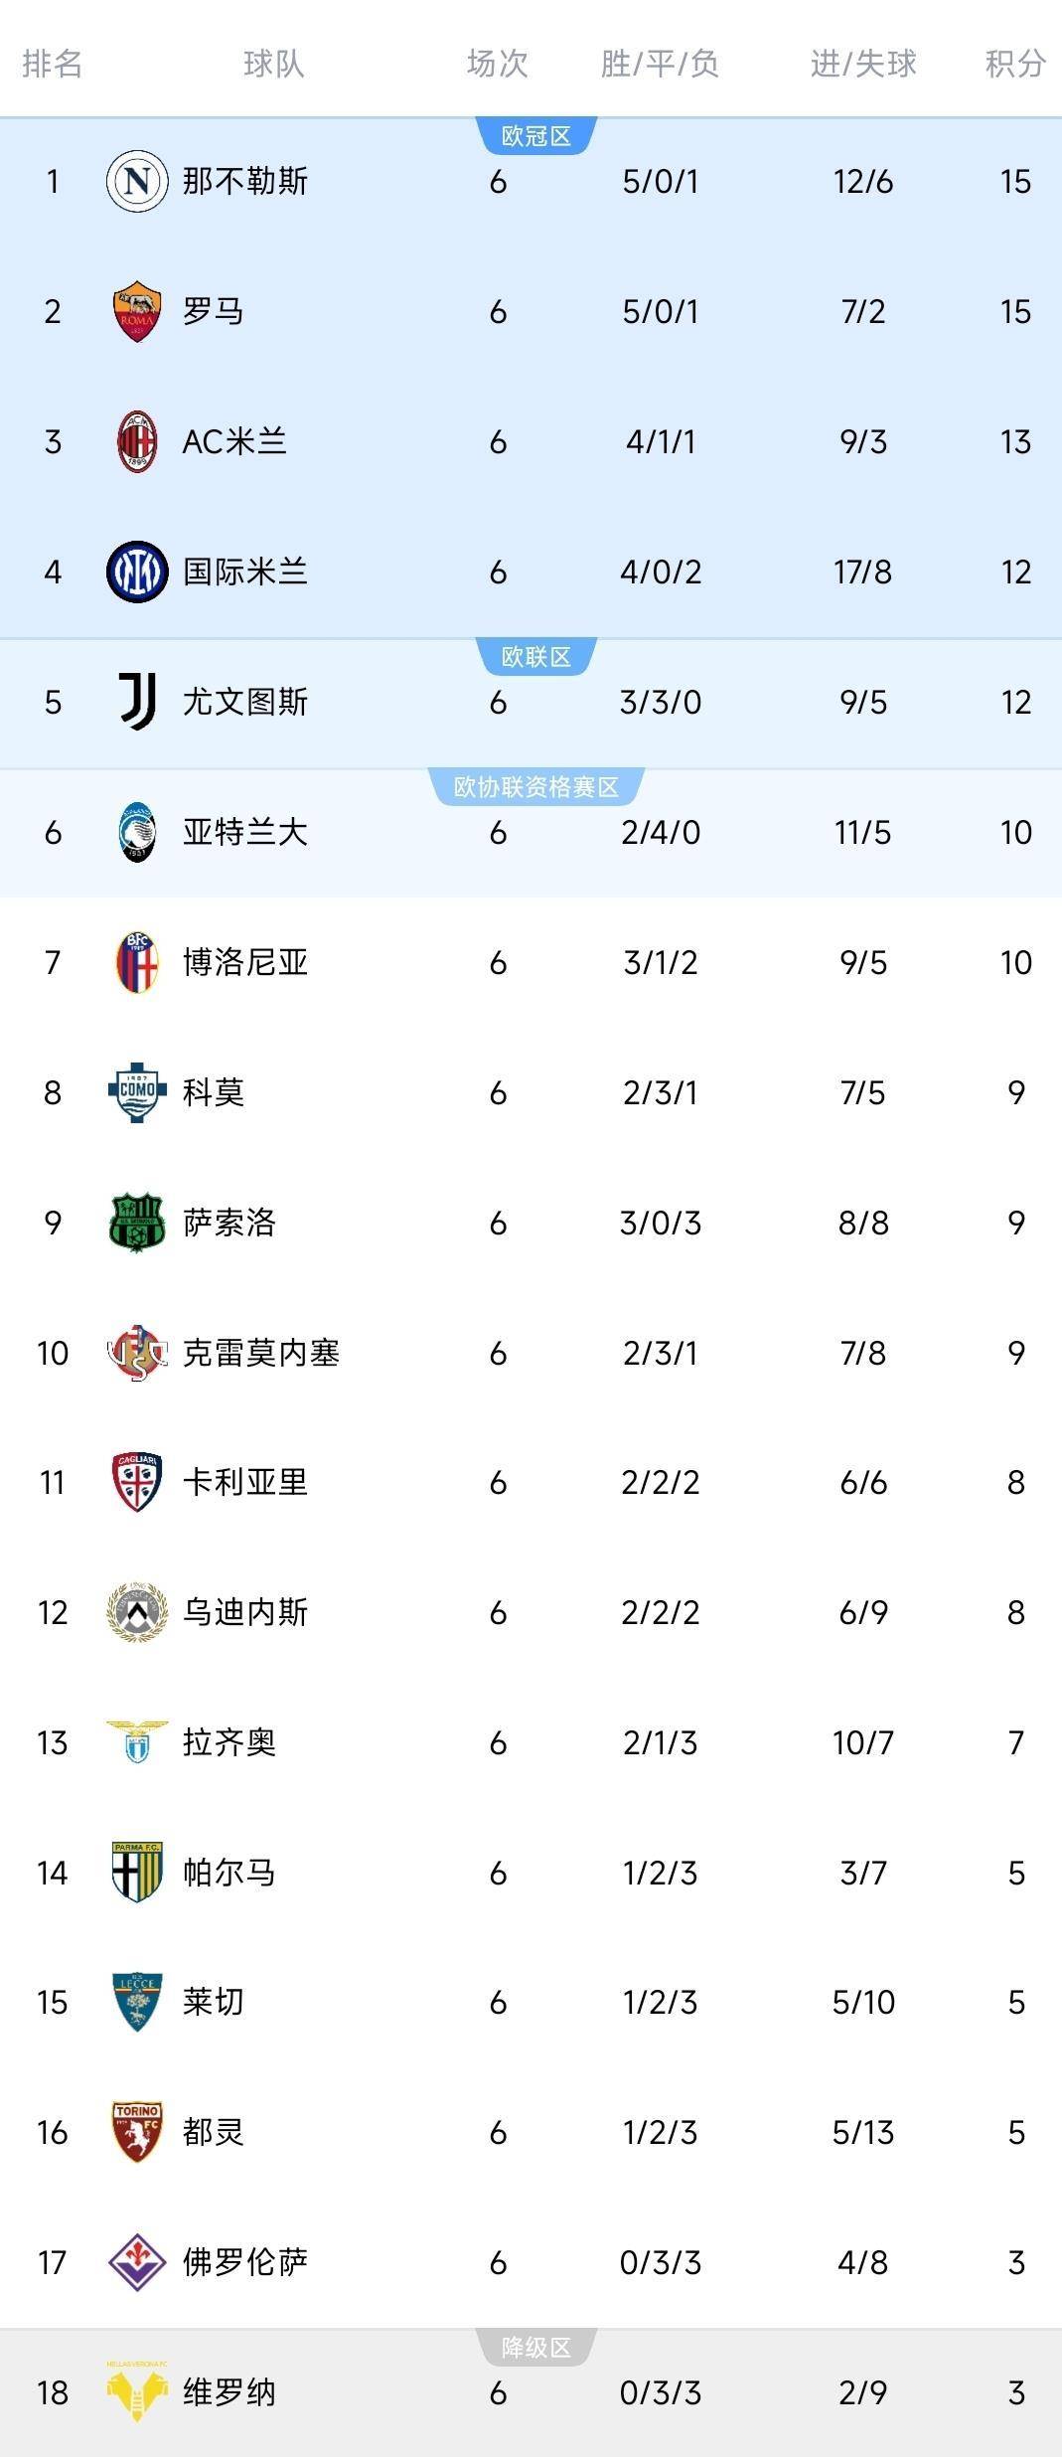This screenshot has width=1062, height=2457.
Task: Open the Inter Milan crest
Action: pyautogui.click(x=137, y=572)
